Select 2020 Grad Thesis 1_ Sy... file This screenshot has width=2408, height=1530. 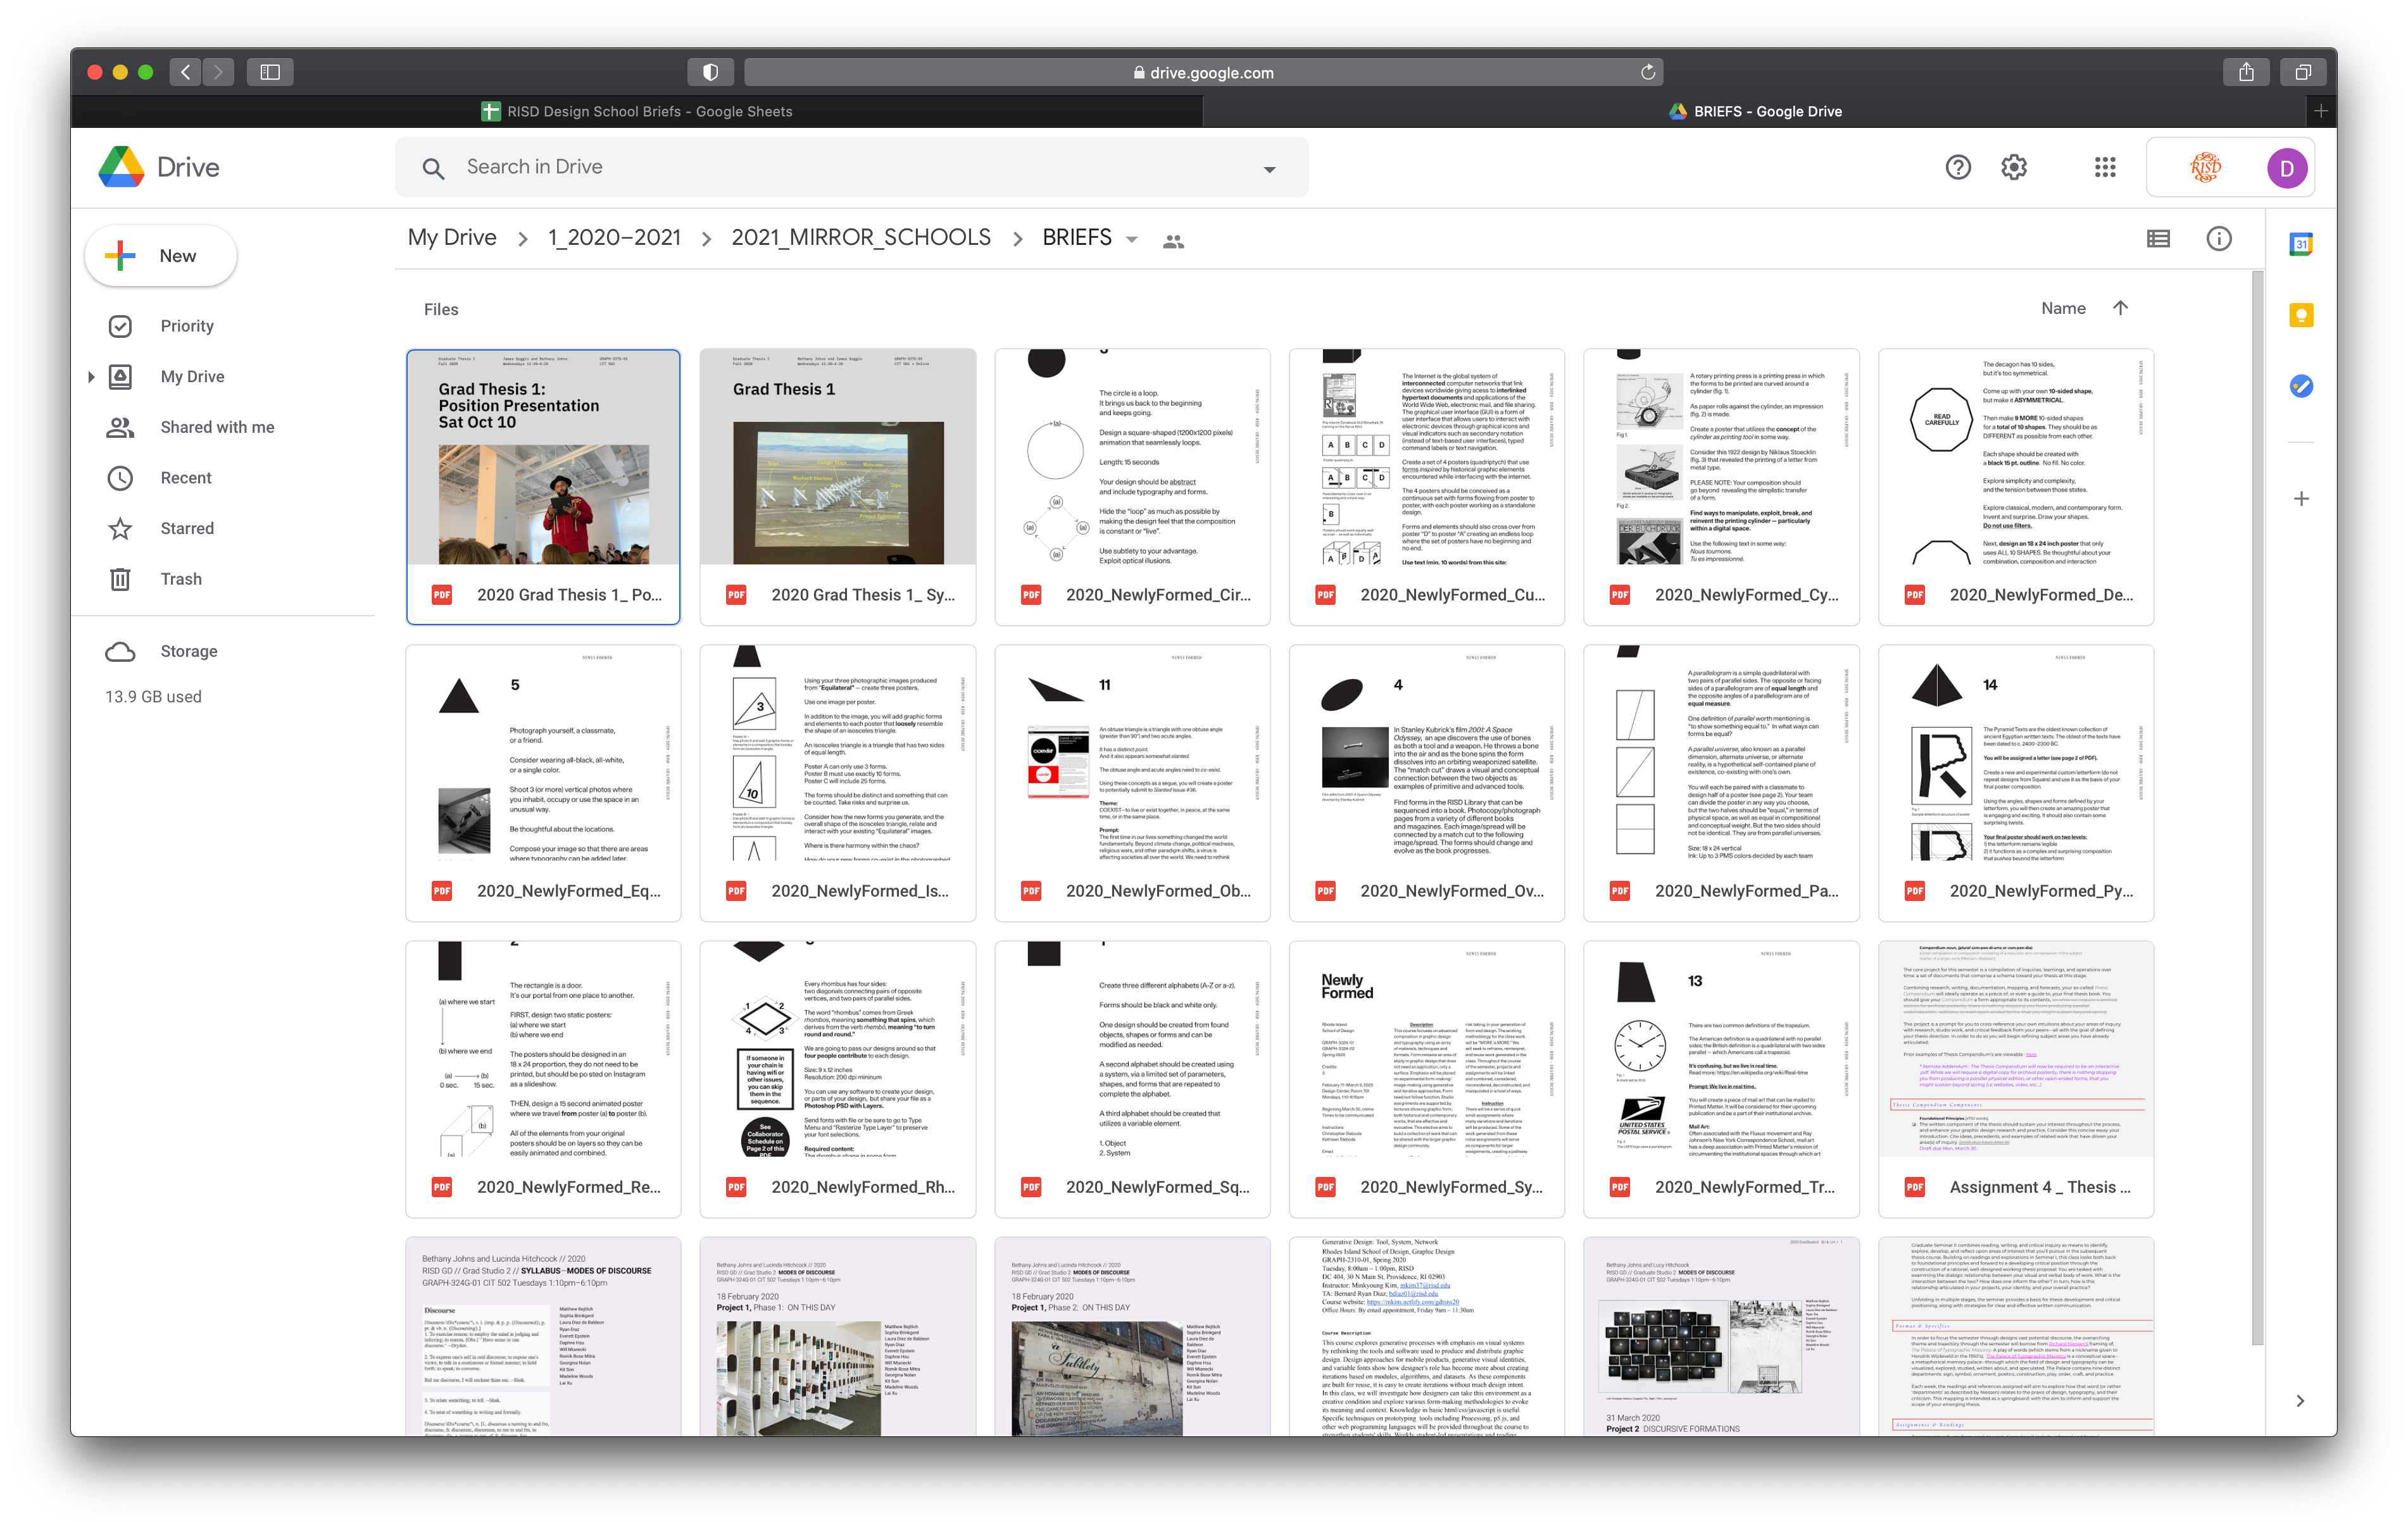[x=838, y=487]
